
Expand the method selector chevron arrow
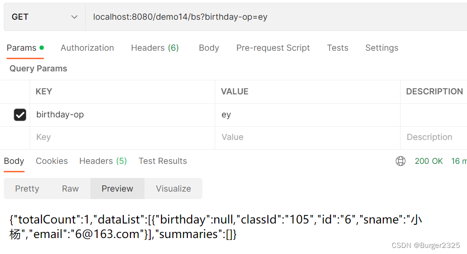point(74,17)
